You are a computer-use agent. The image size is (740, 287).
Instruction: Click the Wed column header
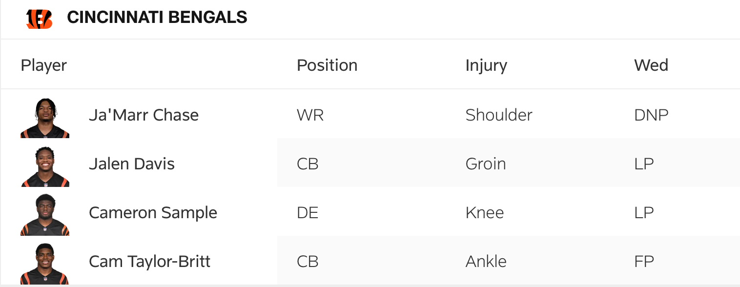pyautogui.click(x=651, y=65)
